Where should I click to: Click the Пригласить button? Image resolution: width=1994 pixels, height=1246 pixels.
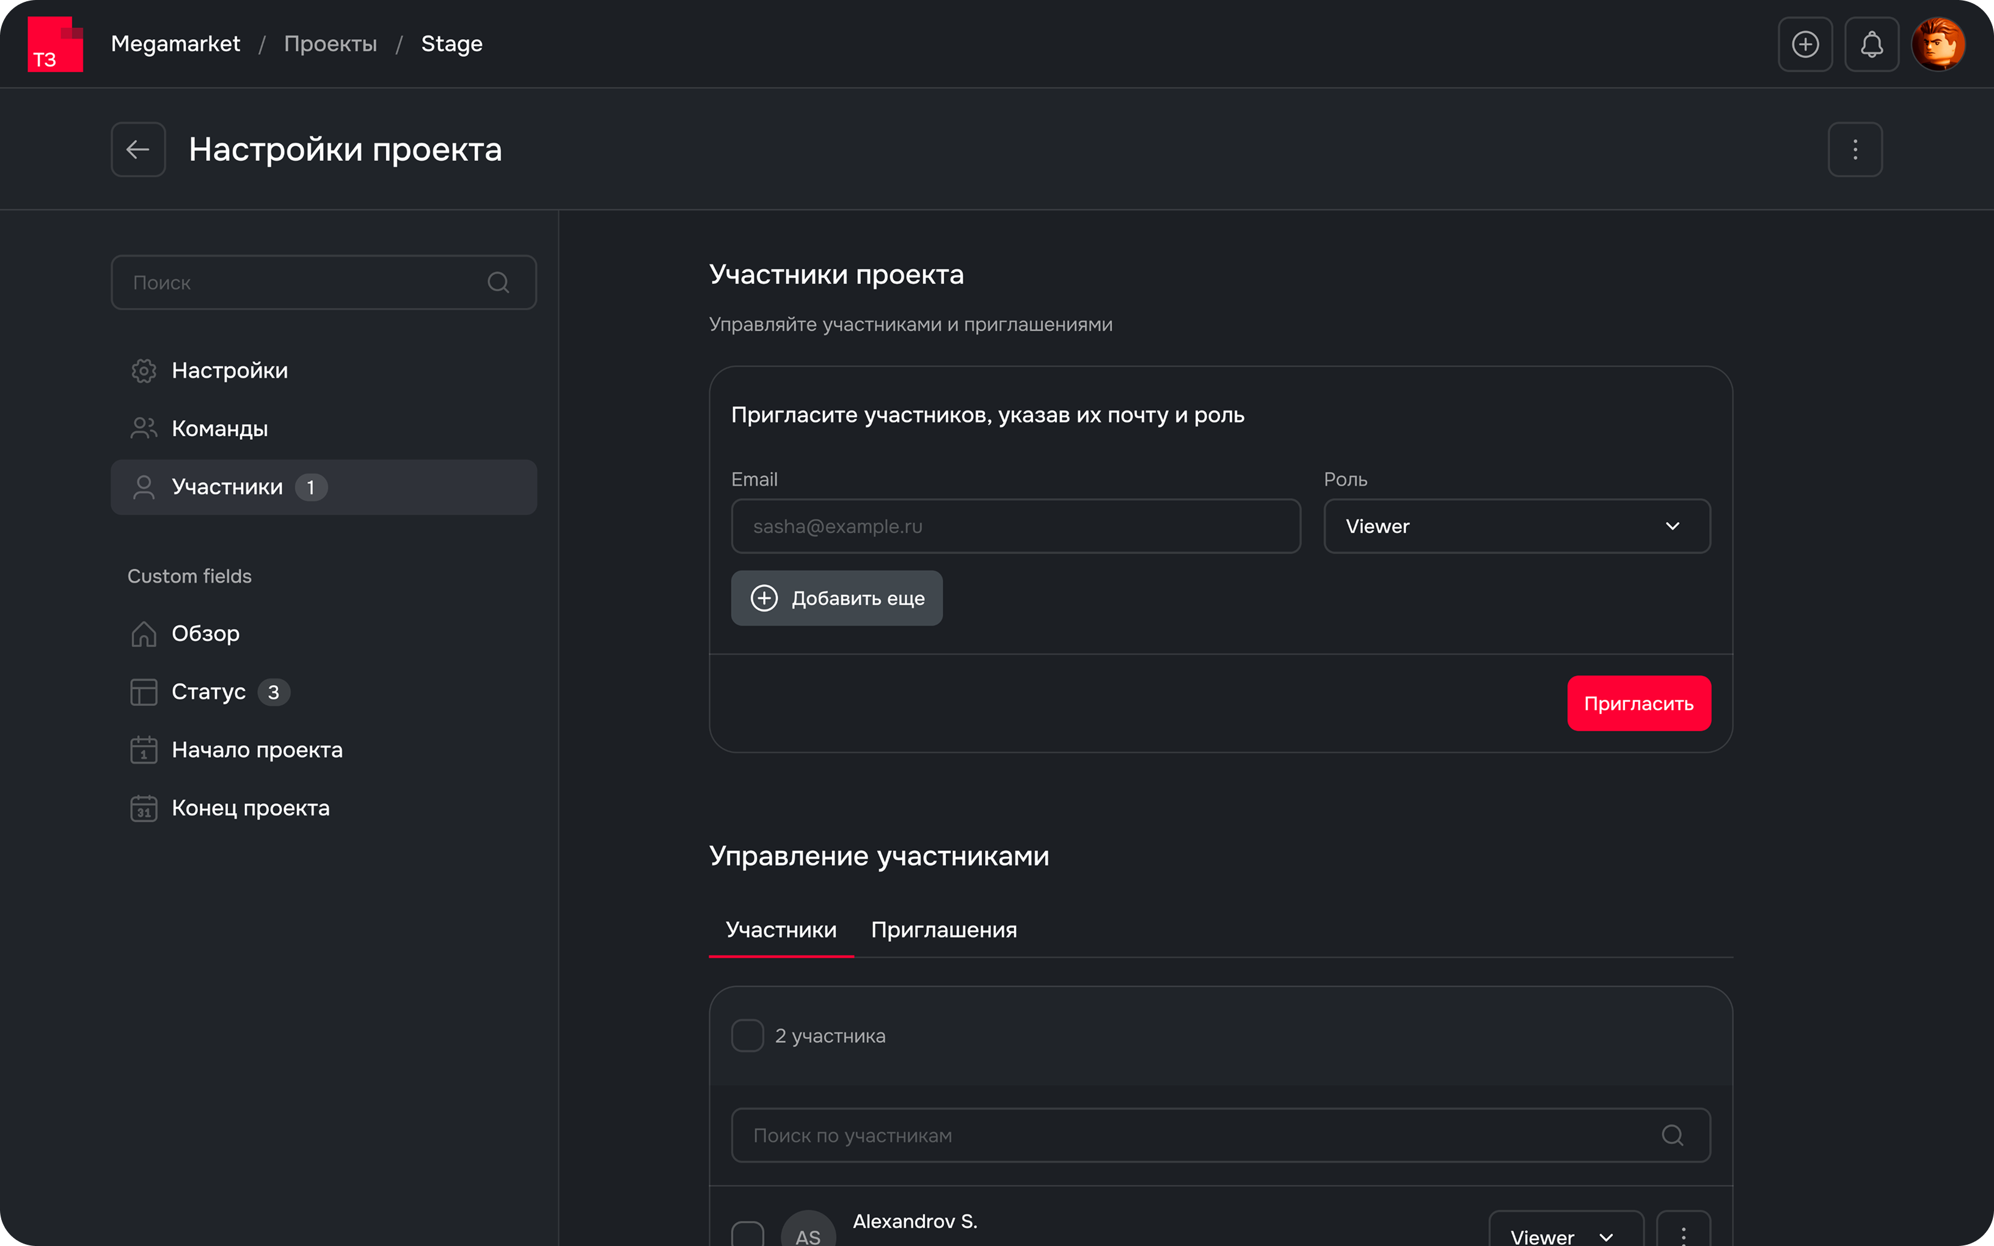[1638, 703]
